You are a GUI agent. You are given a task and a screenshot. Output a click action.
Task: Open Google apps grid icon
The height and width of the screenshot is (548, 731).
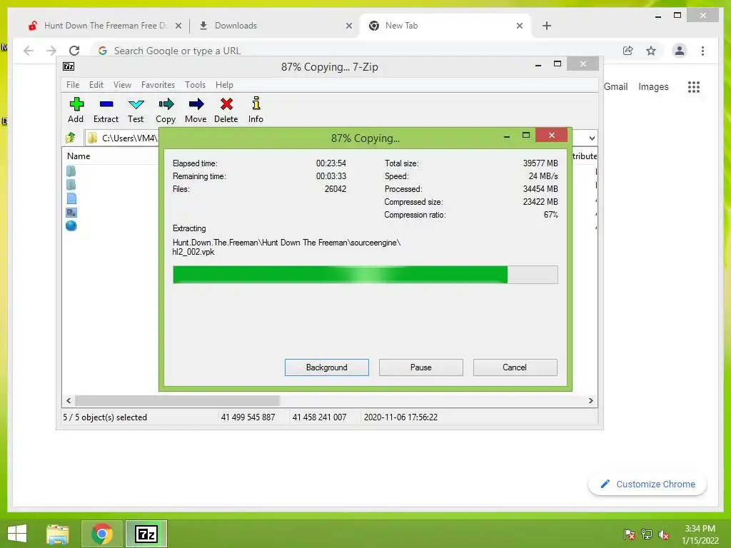694,86
